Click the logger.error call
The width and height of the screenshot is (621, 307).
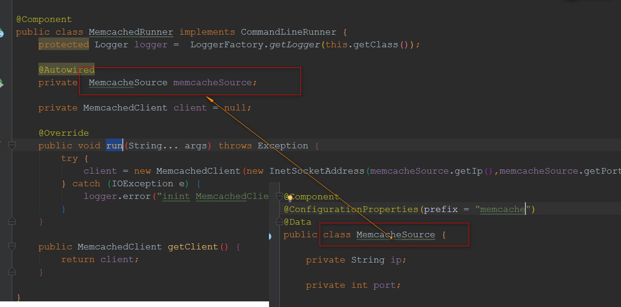click(117, 196)
